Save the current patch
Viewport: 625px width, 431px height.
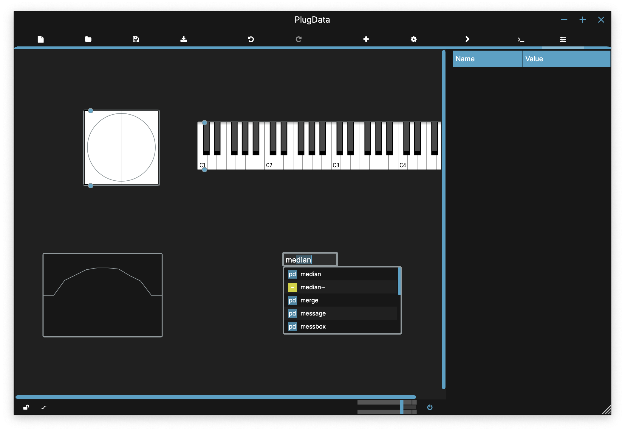(x=136, y=39)
